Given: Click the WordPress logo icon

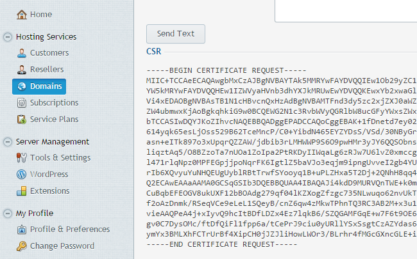Looking at the screenshot, I should point(22,175).
